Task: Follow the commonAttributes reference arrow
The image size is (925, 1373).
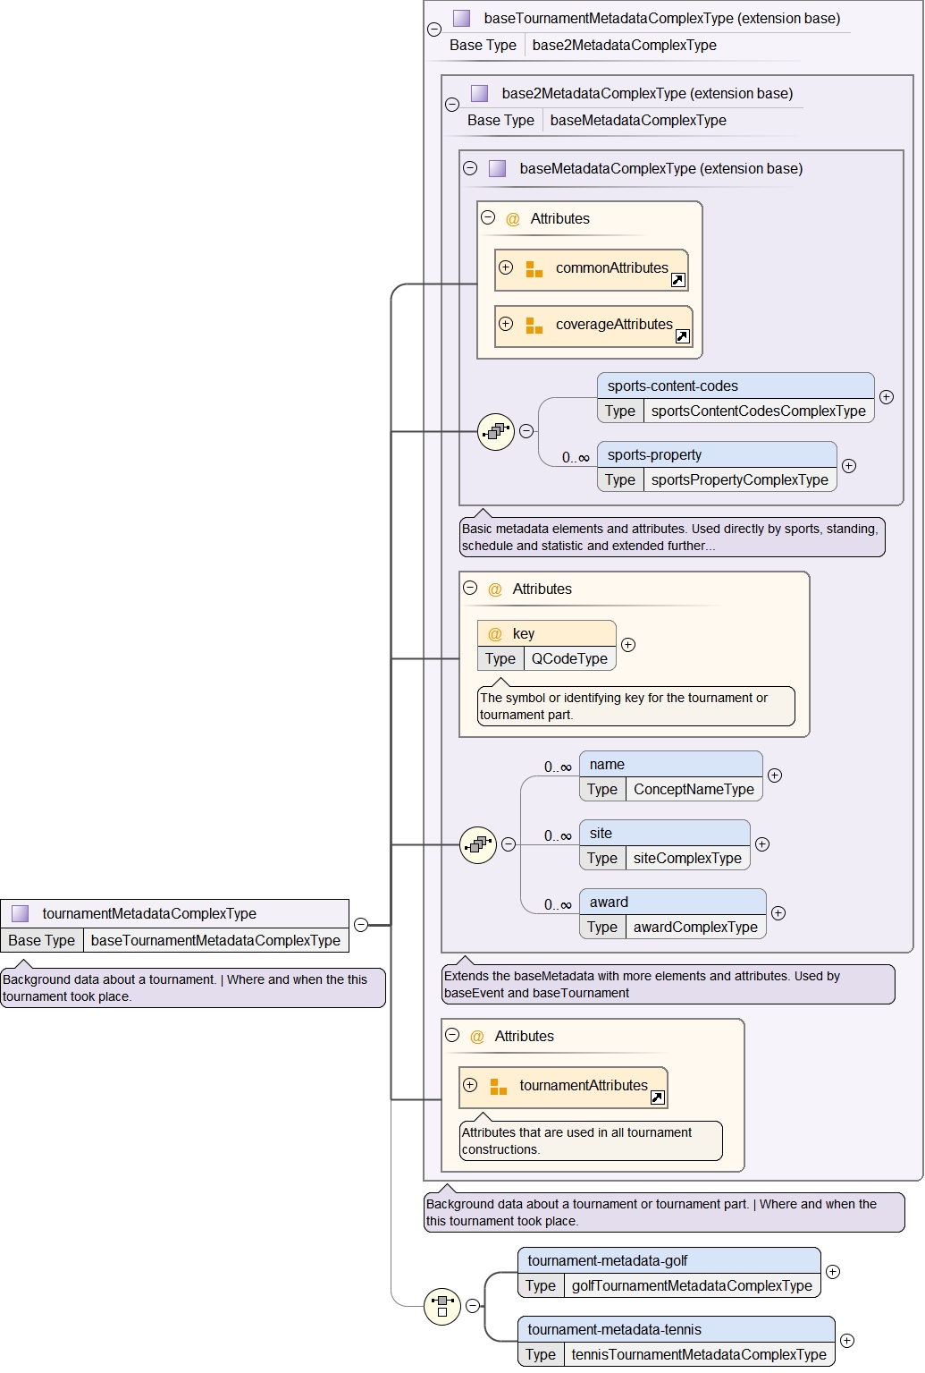Action: (678, 281)
